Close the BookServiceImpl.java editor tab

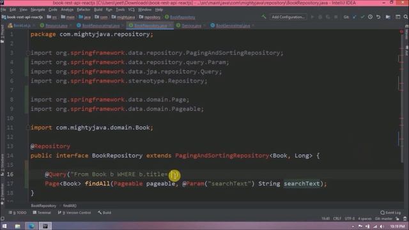[253, 26]
